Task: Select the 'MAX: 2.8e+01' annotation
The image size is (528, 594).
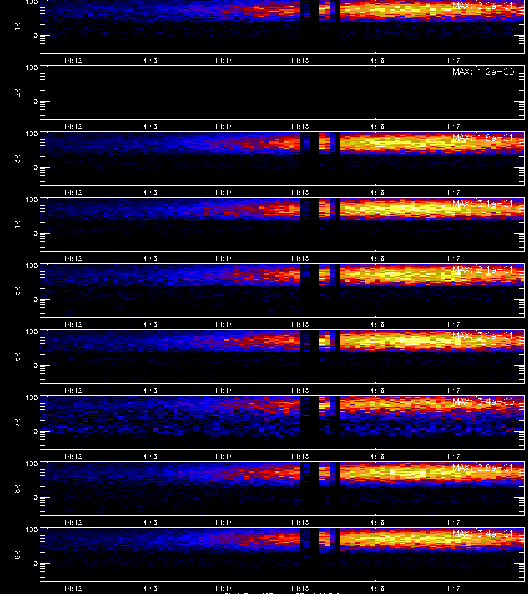Action: pos(483,467)
